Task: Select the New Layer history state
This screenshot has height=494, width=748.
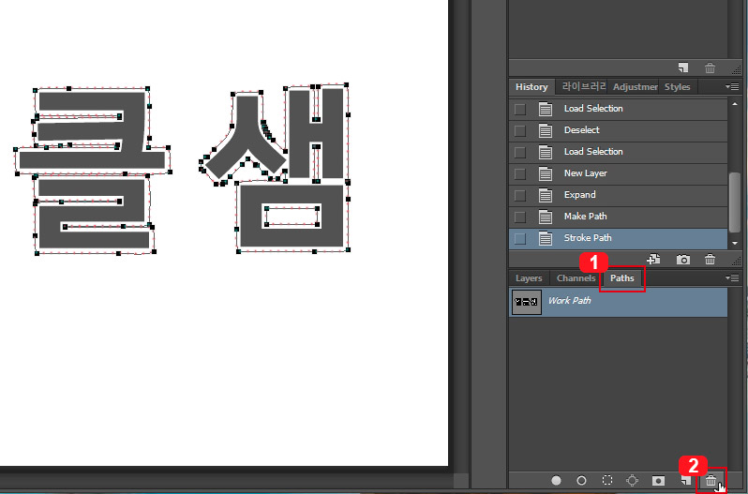Action: point(619,173)
